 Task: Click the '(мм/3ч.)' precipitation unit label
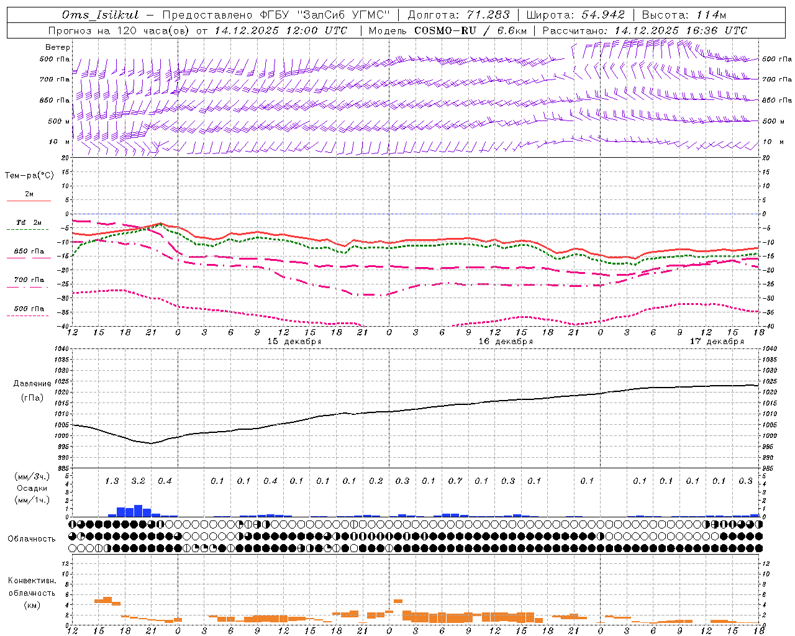tap(32, 476)
